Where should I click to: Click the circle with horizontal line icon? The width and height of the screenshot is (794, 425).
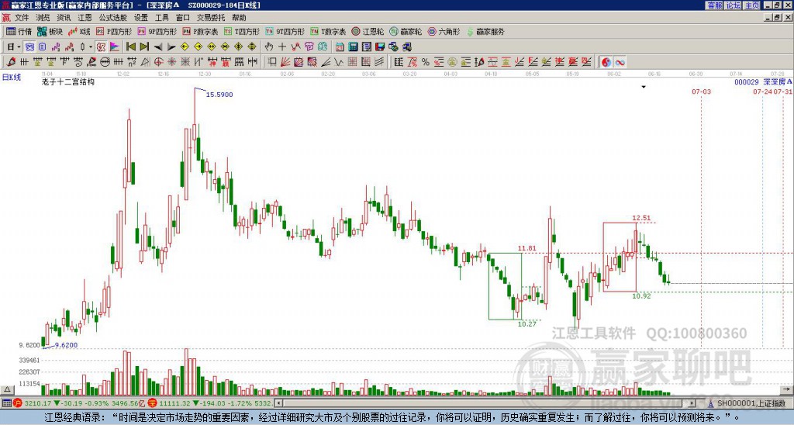click(x=105, y=62)
